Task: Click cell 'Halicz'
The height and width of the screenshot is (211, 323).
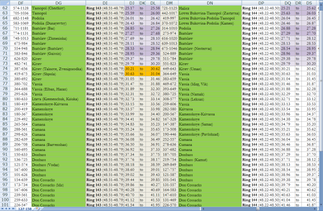Action: click(x=210, y=8)
